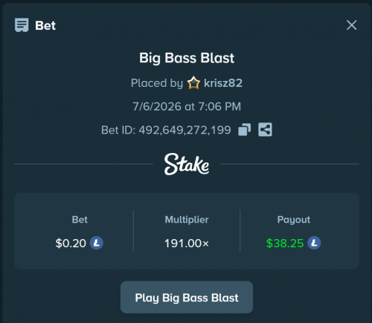Screen dimensions: 372x323
Task: Click the 191.00× multiplier value
Action: [x=187, y=244]
